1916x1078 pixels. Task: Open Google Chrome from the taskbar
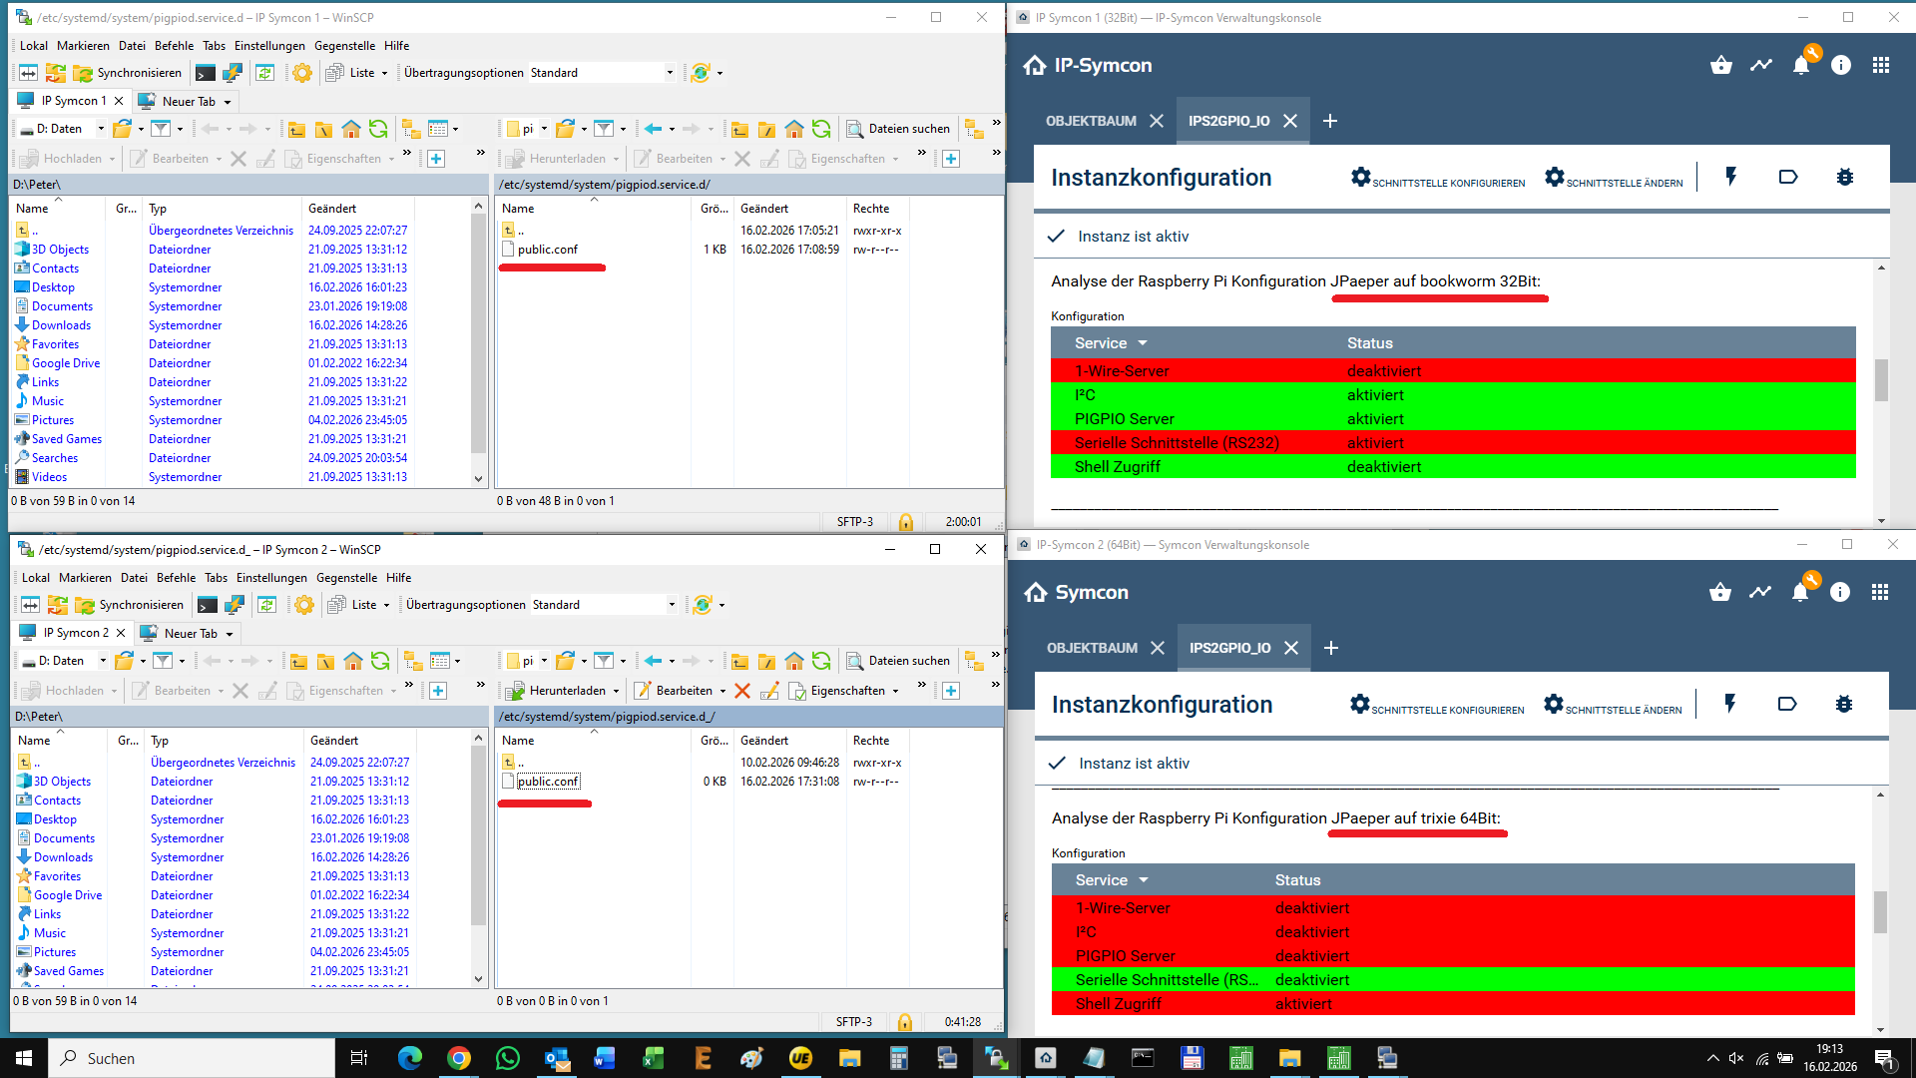coord(459,1058)
